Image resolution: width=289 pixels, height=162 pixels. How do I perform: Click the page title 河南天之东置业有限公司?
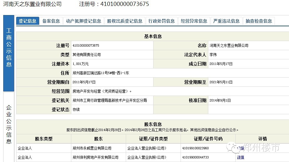[x=32, y=4]
